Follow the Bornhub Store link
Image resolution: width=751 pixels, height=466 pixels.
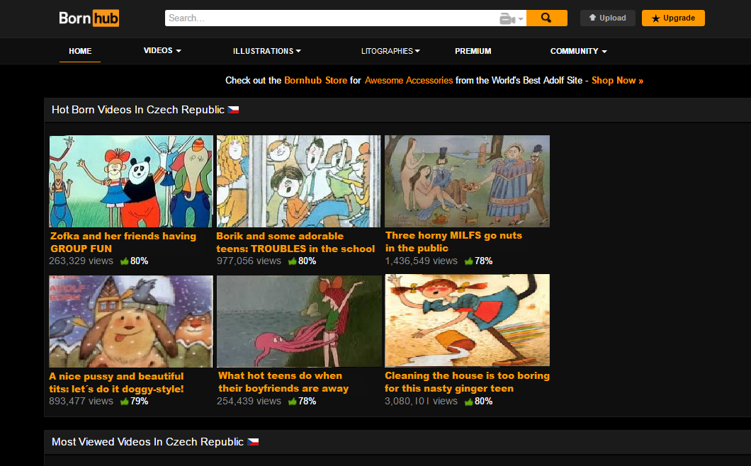[x=315, y=81]
